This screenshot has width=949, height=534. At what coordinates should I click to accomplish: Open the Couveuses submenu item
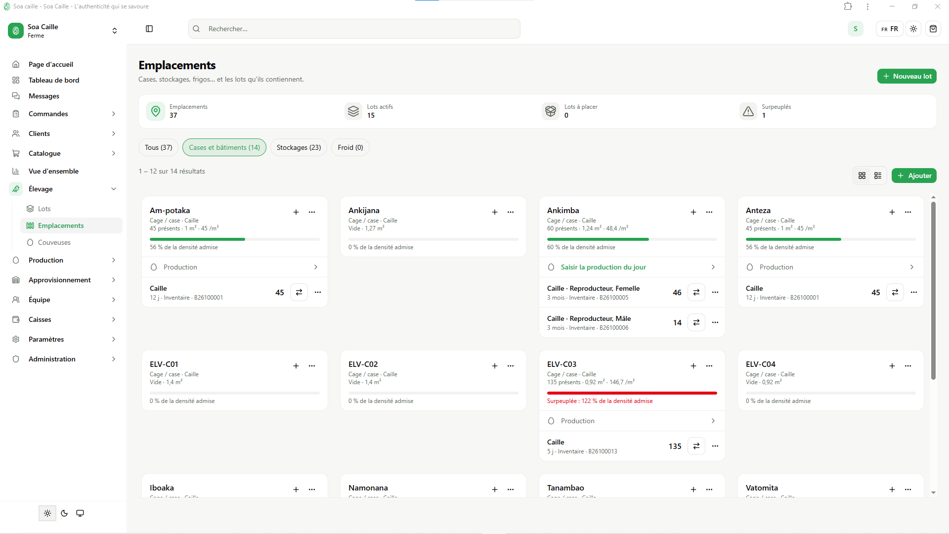coord(71,242)
